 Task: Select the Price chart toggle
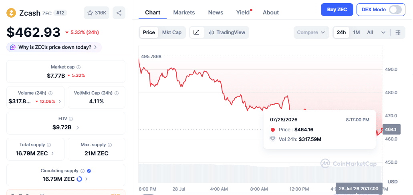coord(149,32)
